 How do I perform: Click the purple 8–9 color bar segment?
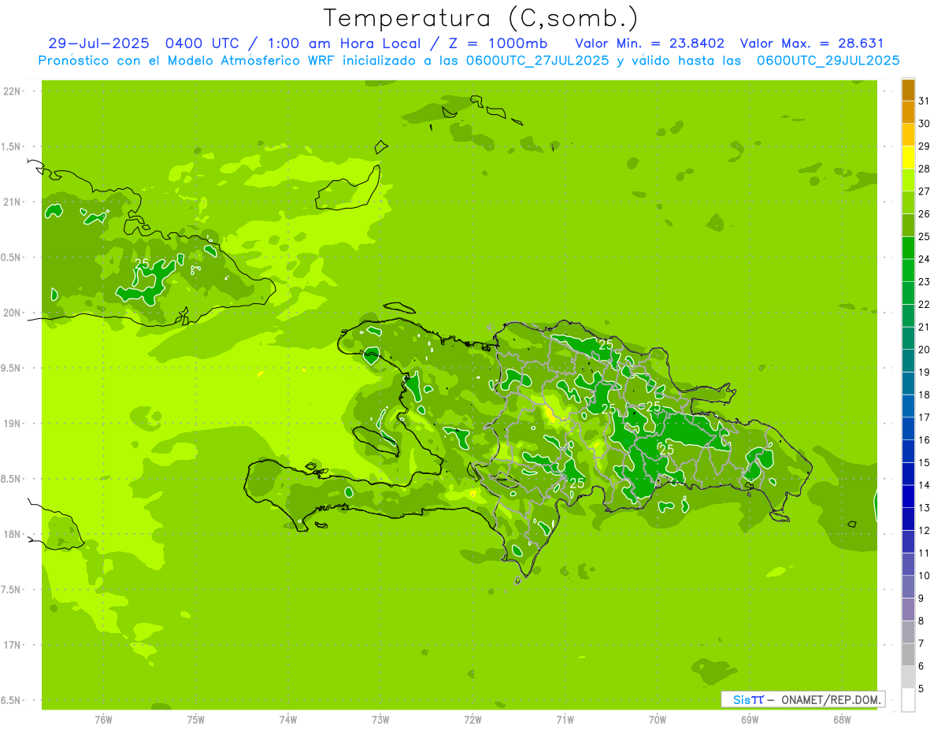pos(908,610)
